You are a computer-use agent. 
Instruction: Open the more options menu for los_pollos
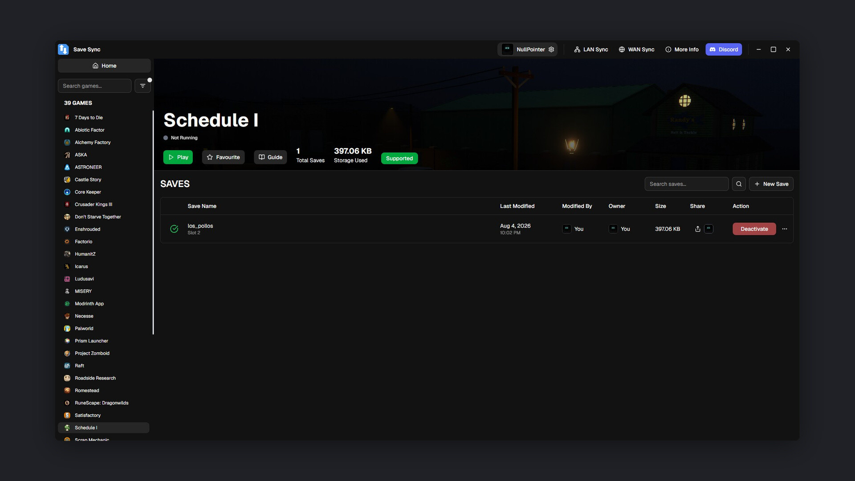(785, 229)
